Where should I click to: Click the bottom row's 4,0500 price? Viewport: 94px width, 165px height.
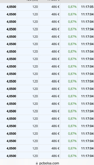11,156
